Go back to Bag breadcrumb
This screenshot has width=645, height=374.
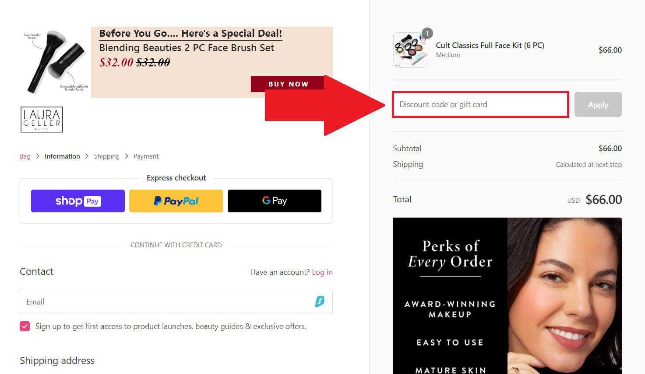[x=25, y=156]
